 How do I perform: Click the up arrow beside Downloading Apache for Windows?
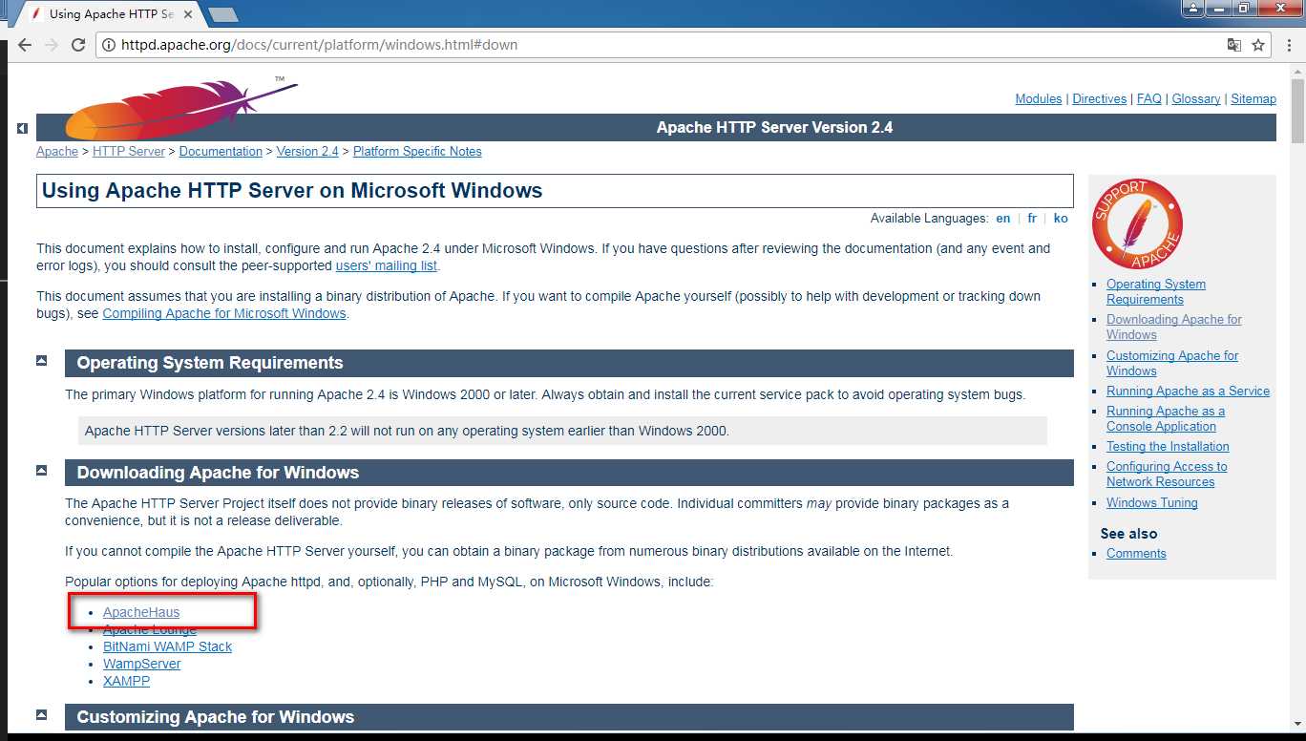coord(42,470)
